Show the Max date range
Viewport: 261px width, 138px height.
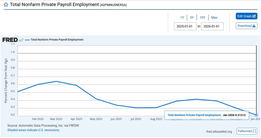click(214, 18)
